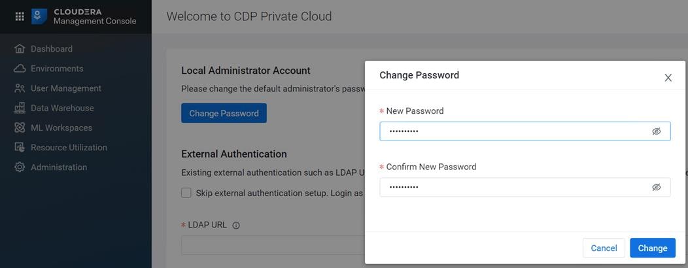The image size is (688, 268).
Task: Focus the New Password field
Action: (525, 131)
